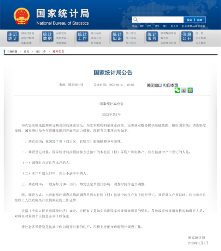The width and height of the screenshot is (221, 251).
Task: Open the 走近统计 blue nav tile
Action: [13, 37]
